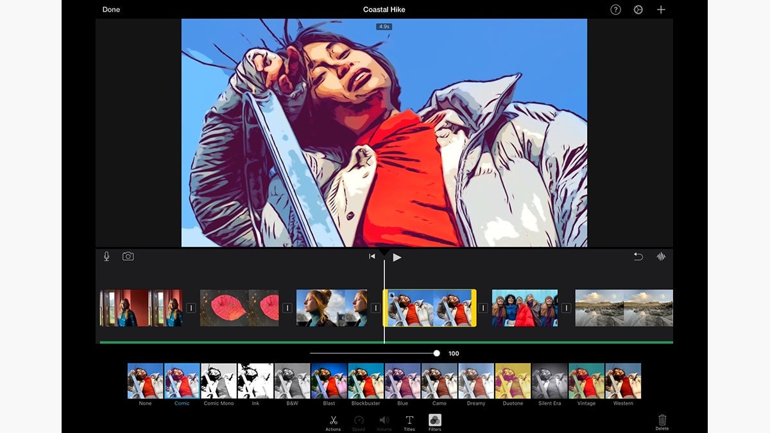
Task: Record a voiceover with the microphone icon
Action: pos(107,256)
